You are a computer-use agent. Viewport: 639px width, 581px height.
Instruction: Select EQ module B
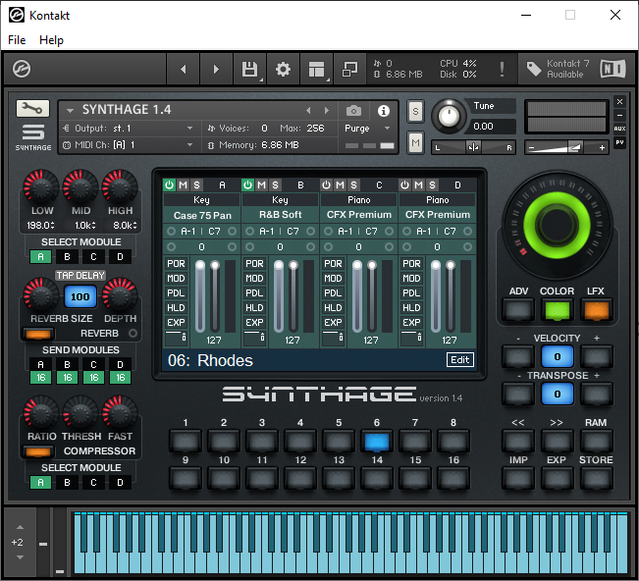(x=68, y=257)
